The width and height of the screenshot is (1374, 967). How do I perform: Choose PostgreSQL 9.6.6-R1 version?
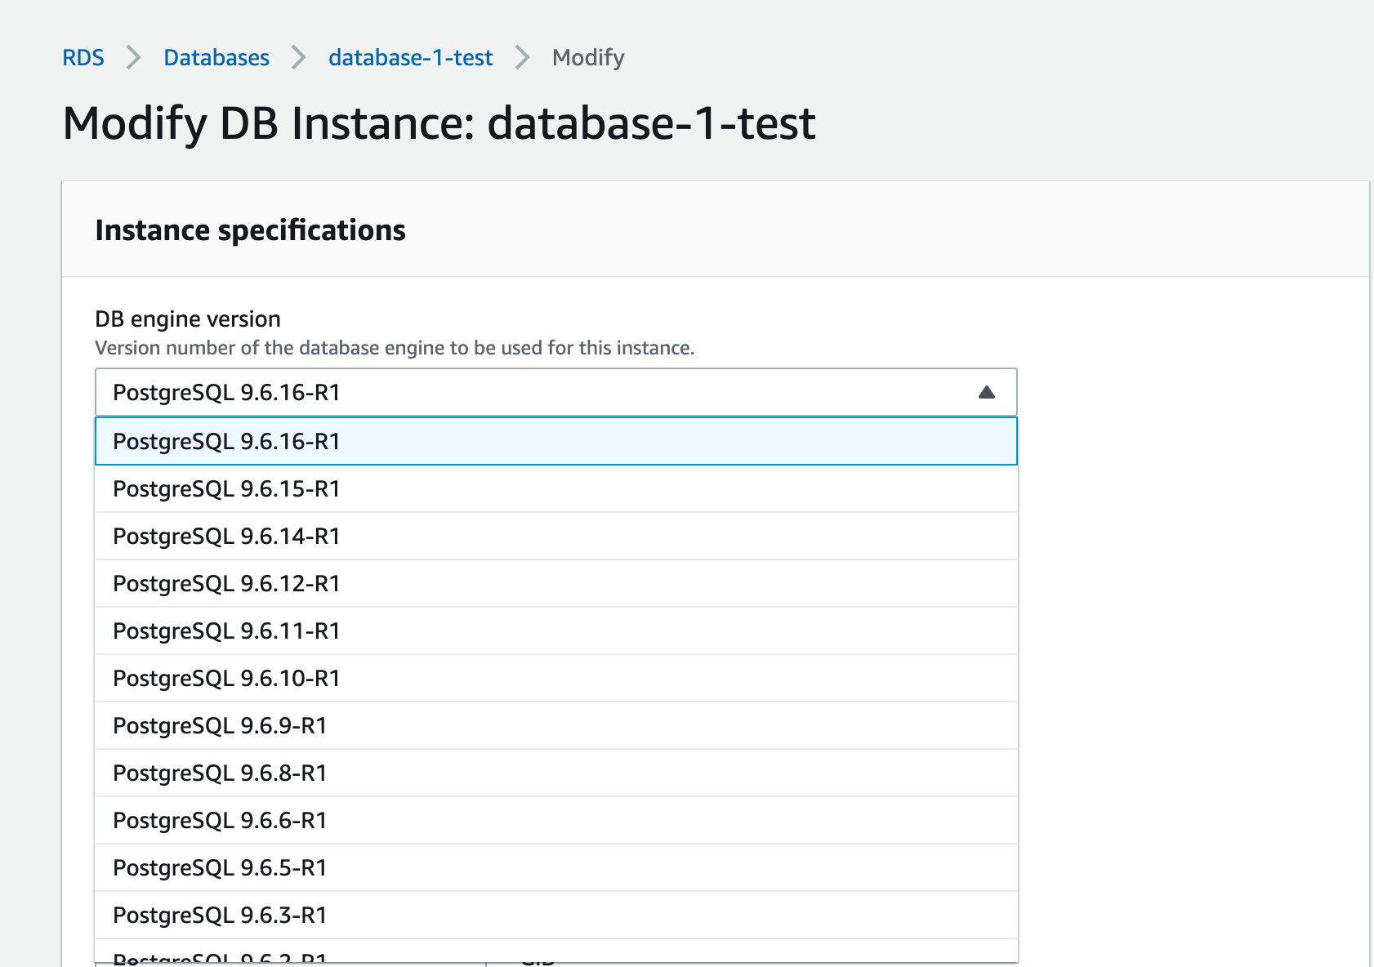coord(556,821)
